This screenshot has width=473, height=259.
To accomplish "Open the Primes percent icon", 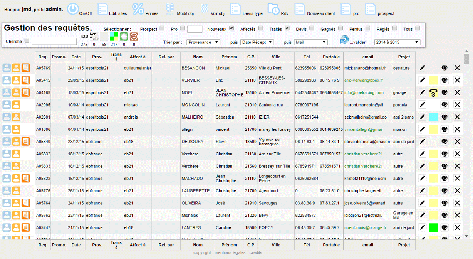I will click(x=138, y=8).
